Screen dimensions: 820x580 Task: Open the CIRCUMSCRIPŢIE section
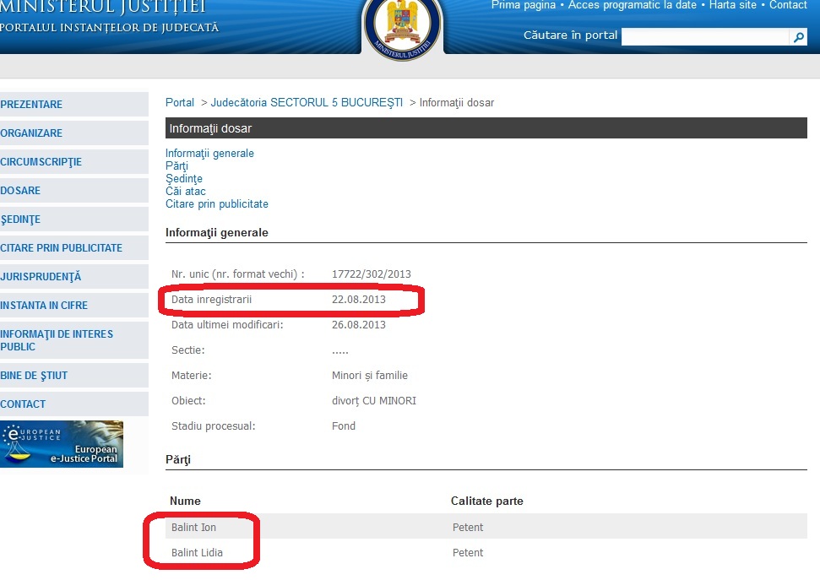tap(41, 161)
